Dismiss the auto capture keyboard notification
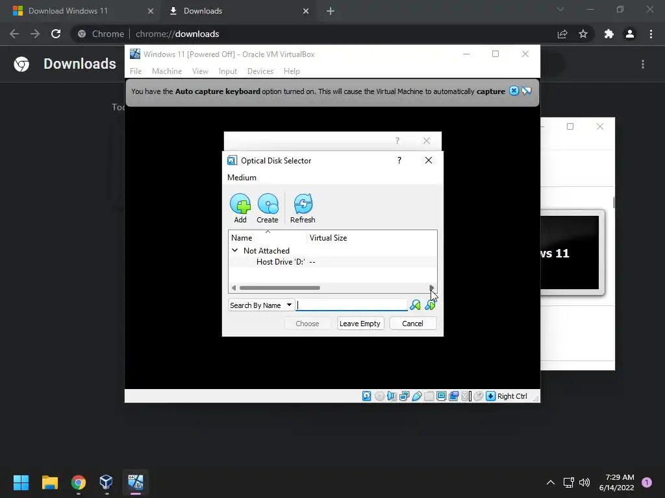The width and height of the screenshot is (665, 498). click(514, 91)
